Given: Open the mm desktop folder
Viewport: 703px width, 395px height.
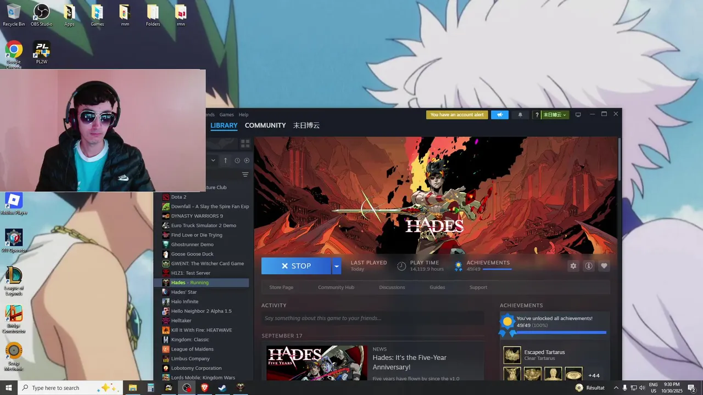Looking at the screenshot, I should (125, 15).
